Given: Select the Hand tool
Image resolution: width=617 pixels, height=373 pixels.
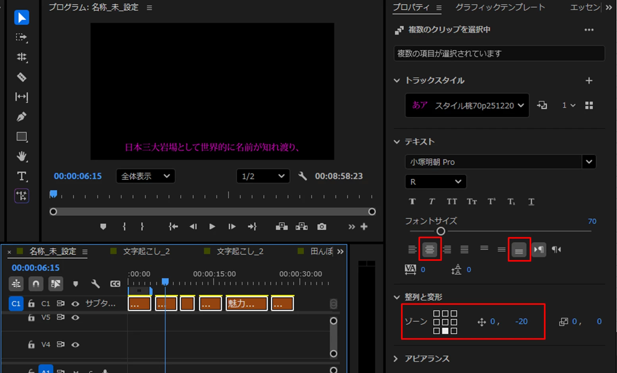Looking at the screenshot, I should point(21,157).
